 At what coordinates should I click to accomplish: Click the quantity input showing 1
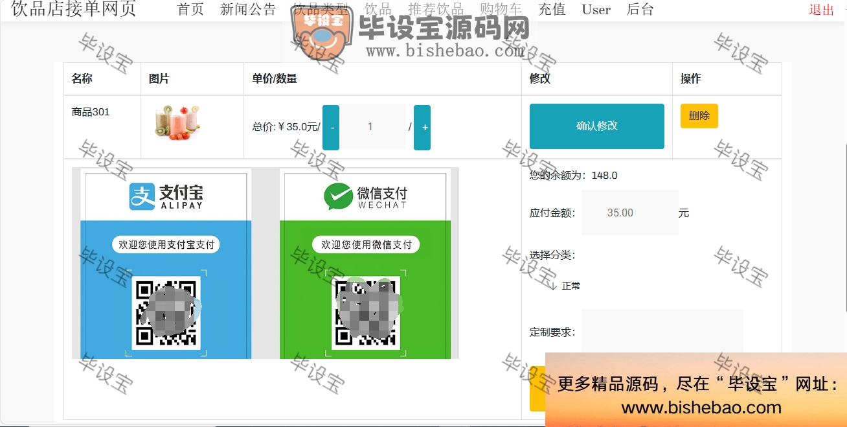click(374, 126)
